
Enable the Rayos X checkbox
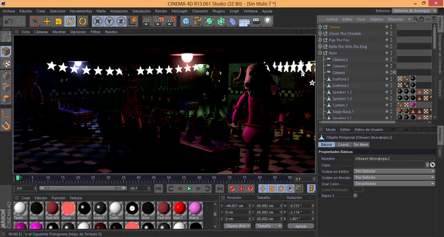click(x=355, y=196)
